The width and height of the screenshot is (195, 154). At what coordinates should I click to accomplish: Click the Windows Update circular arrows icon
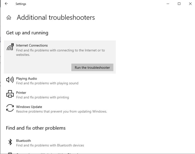point(10,108)
